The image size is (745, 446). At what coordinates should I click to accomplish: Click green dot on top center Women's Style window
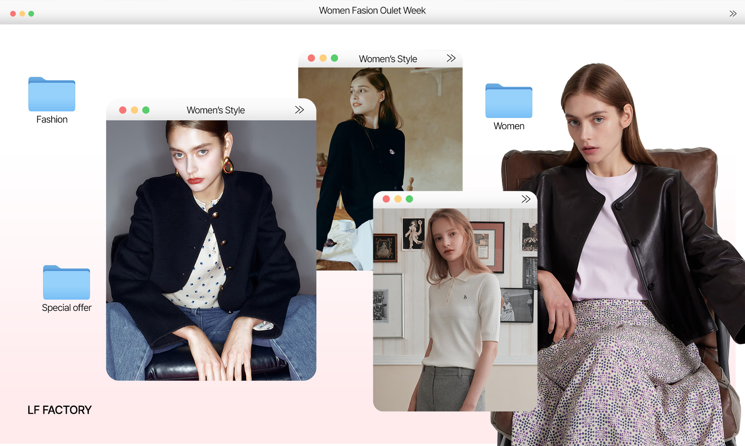coord(334,58)
